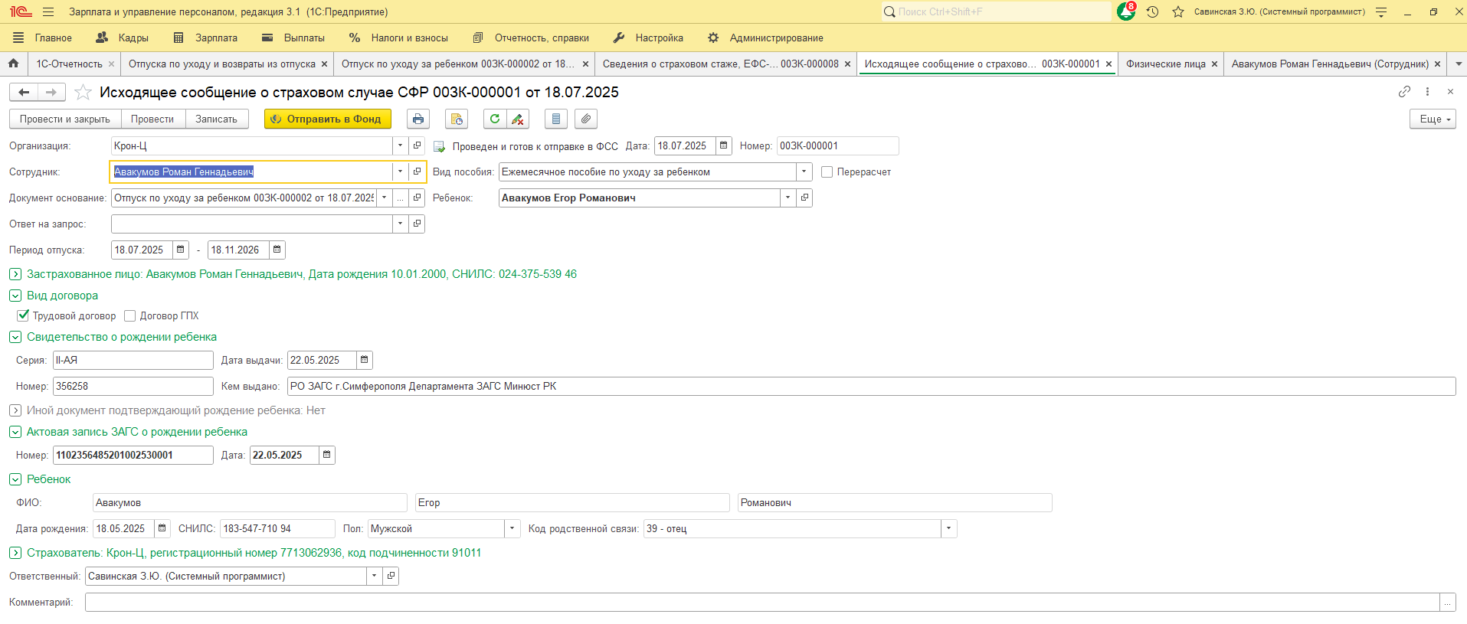
Task: Uncheck the Трудовой договор checkbox
Action: click(x=23, y=315)
